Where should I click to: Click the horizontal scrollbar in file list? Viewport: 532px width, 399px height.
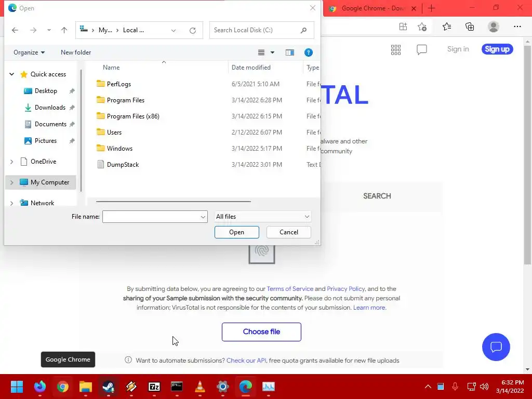click(174, 202)
